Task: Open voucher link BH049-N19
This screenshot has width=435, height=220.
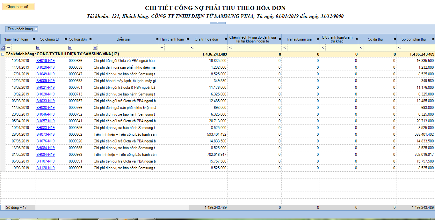Action: [x=45, y=74]
